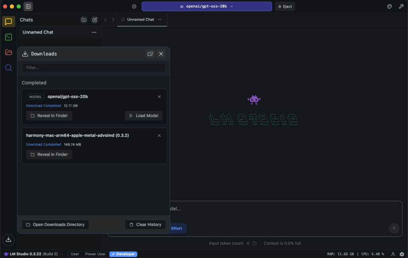Open the Chats sidebar icon
The image size is (408, 258).
click(8, 22)
